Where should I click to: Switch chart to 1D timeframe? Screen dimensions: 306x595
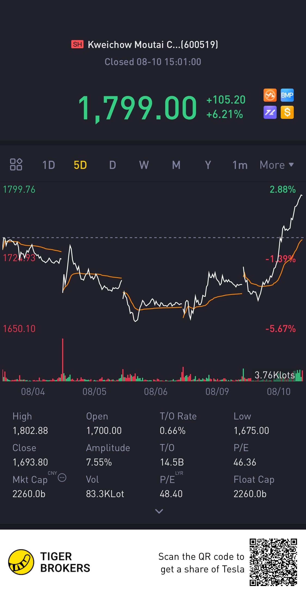pos(49,165)
